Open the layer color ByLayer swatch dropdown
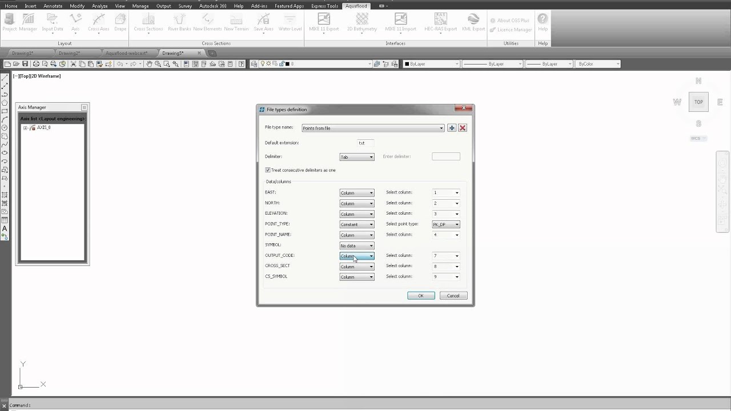731x411 pixels. [x=431, y=64]
